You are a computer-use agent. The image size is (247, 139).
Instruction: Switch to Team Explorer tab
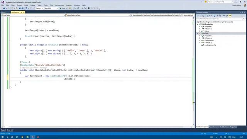(x=214, y=127)
